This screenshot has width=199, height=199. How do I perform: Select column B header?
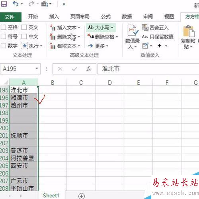click(53, 82)
